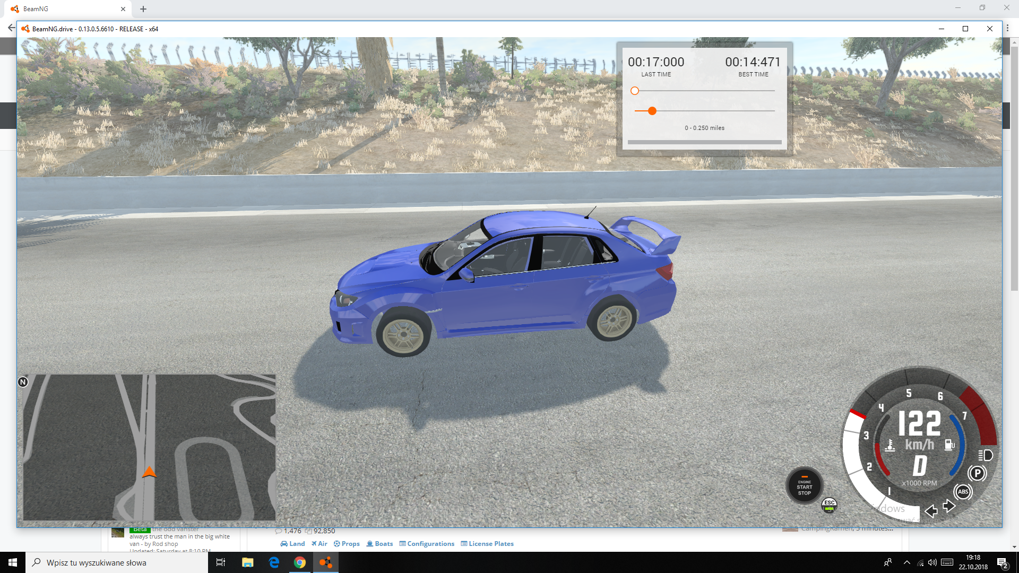Toggle the headlights indicator on the gauge
The height and width of the screenshot is (573, 1019).
[x=986, y=455]
